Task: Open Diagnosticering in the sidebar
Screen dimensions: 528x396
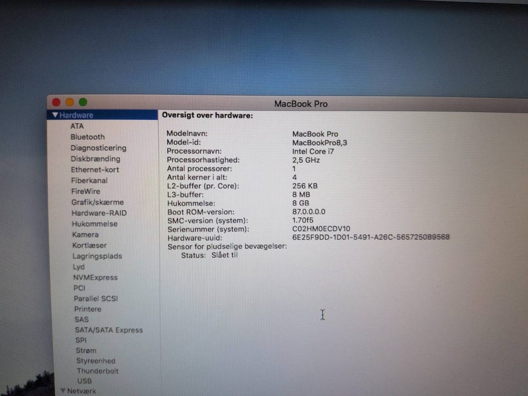Action: click(x=98, y=148)
